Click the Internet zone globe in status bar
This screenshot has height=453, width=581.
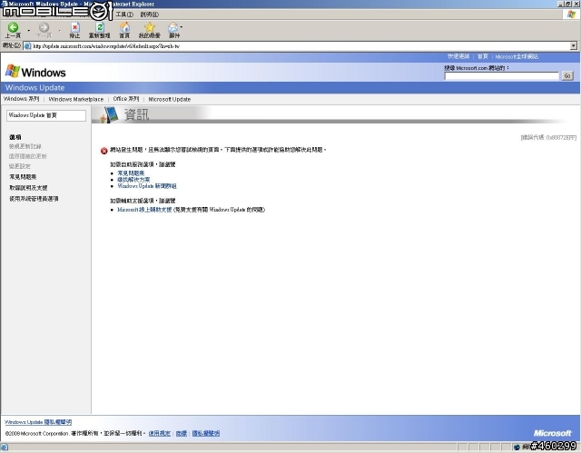[517, 447]
